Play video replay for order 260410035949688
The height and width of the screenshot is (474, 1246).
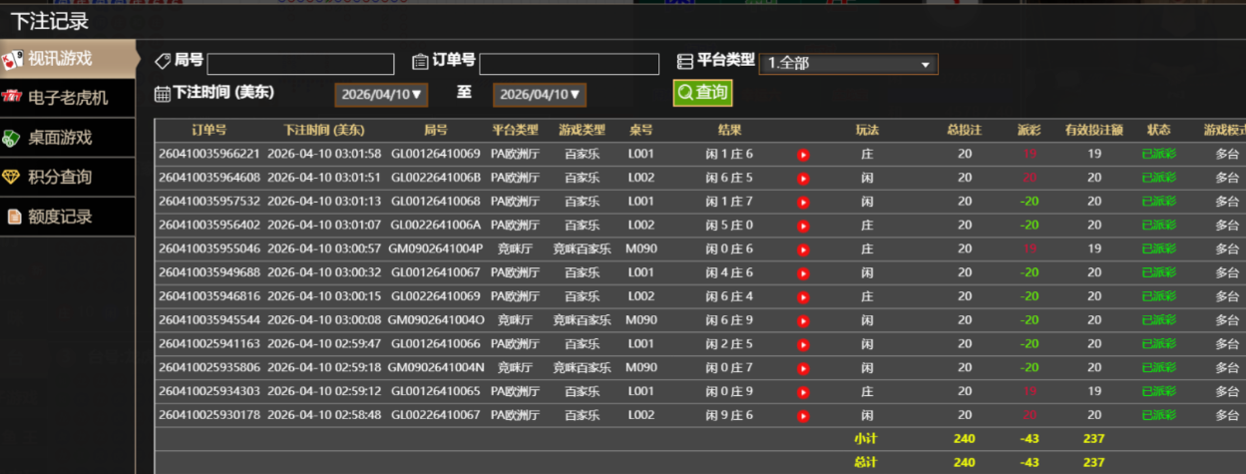803,273
